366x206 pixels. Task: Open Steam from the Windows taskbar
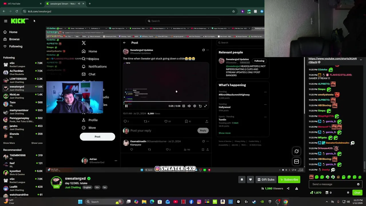click(254, 202)
